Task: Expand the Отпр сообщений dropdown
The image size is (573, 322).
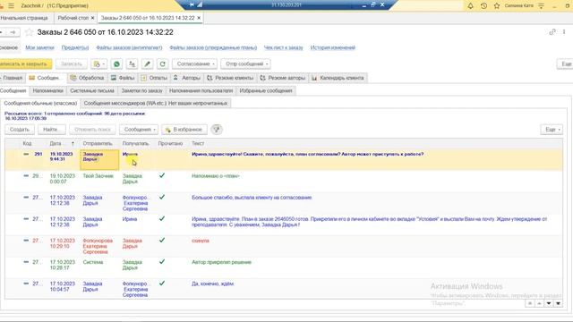Action: pos(245,64)
